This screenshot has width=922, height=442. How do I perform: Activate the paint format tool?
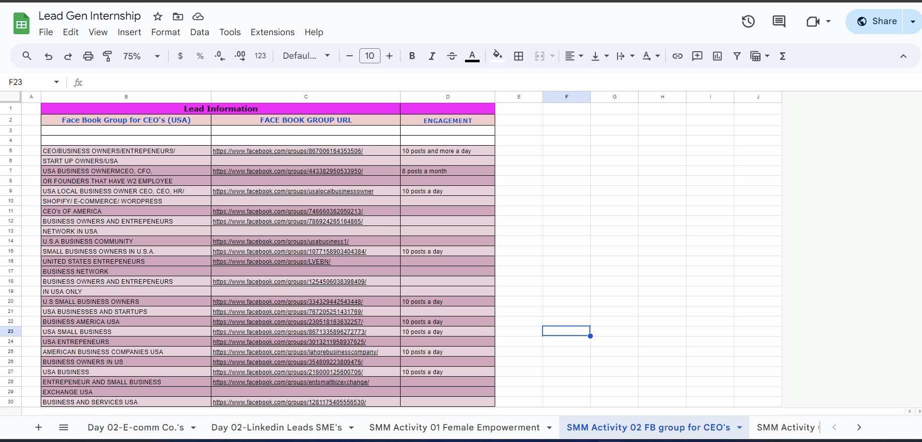tap(107, 56)
